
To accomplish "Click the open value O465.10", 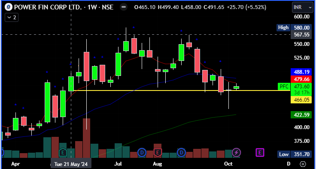I will click(x=145, y=7).
